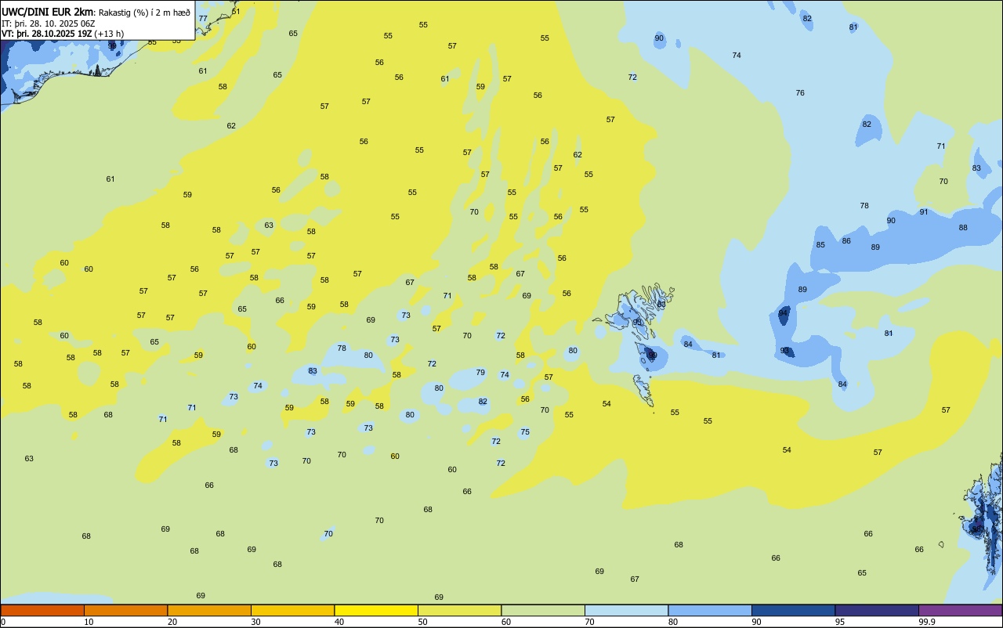Click the dark orange 0–10 legend swatch

[x=42, y=610]
